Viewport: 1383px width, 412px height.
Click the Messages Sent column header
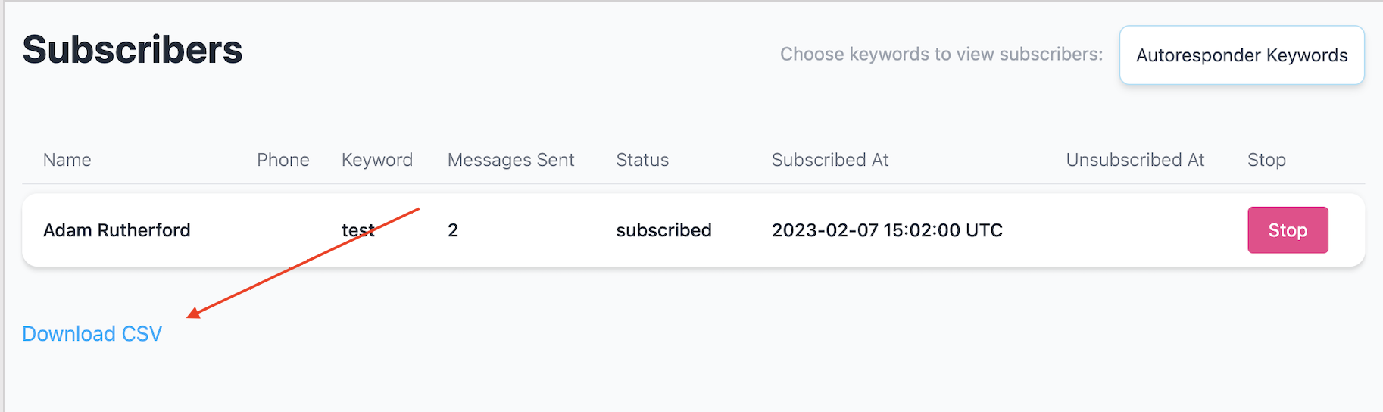pos(510,160)
